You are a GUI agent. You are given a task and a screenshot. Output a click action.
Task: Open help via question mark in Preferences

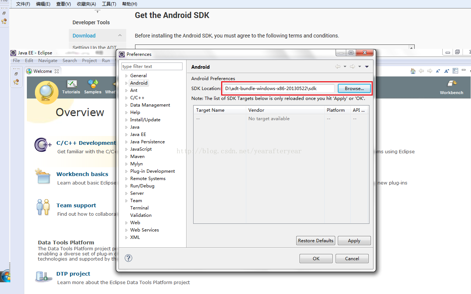click(128, 258)
